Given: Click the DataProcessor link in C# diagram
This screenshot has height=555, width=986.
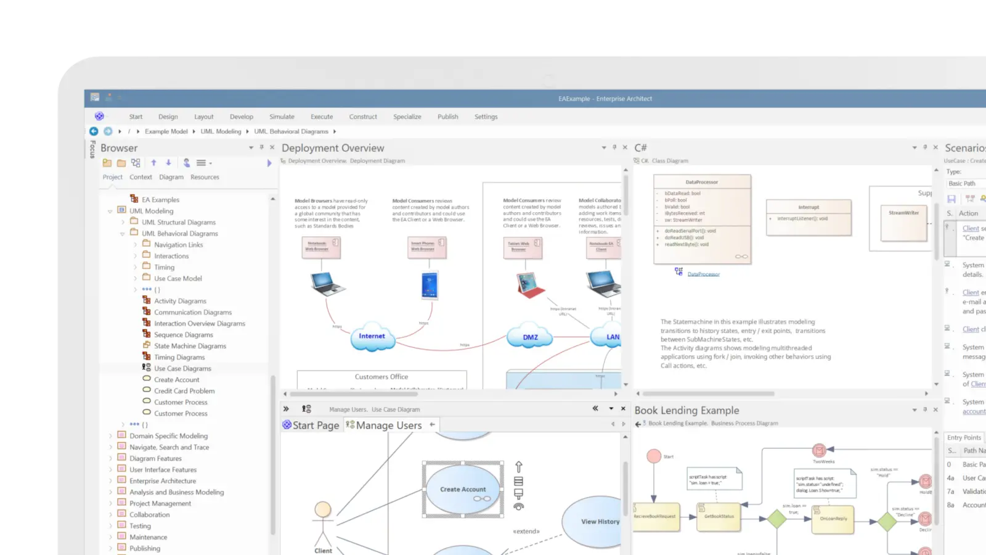Looking at the screenshot, I should tap(703, 274).
